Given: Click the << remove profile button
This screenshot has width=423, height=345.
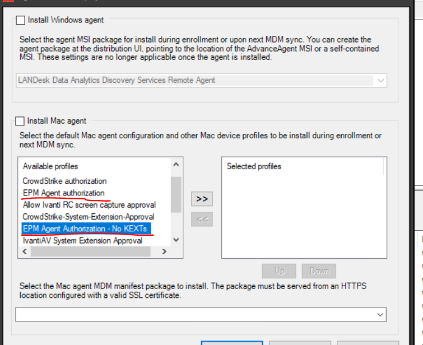Looking at the screenshot, I should click(x=202, y=220).
